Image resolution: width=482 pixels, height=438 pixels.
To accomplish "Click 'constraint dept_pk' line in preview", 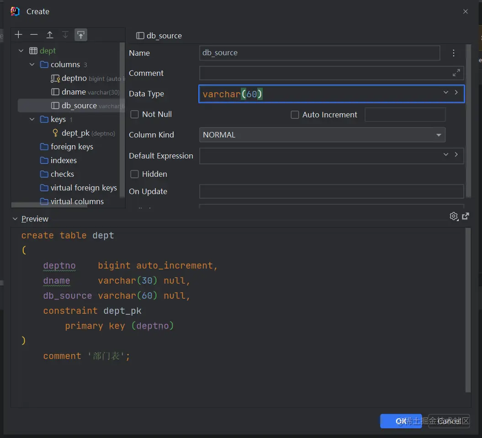I will (92, 311).
